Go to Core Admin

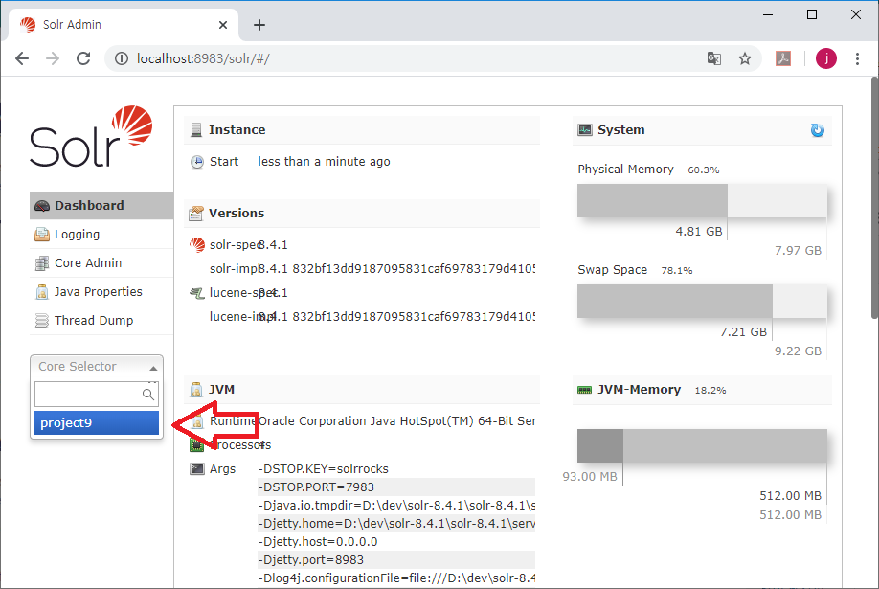pos(101,262)
